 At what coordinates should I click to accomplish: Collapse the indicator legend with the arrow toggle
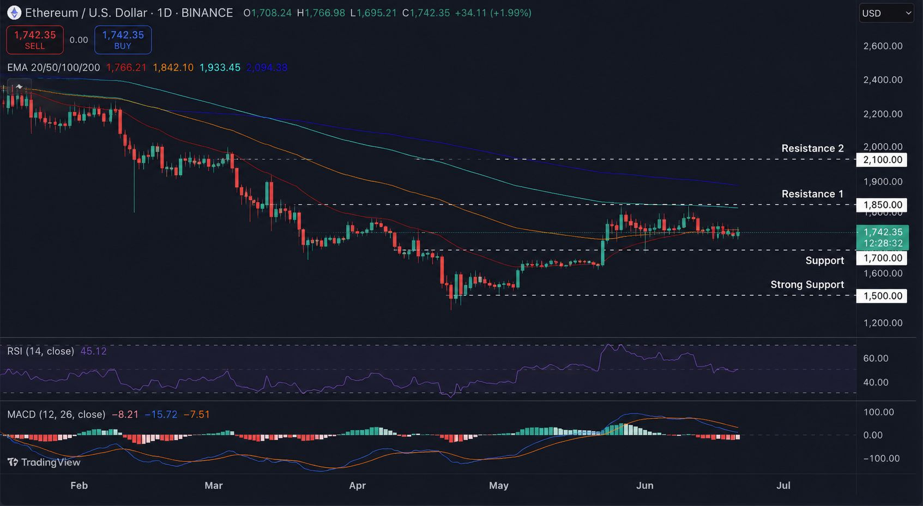pyautogui.click(x=19, y=87)
